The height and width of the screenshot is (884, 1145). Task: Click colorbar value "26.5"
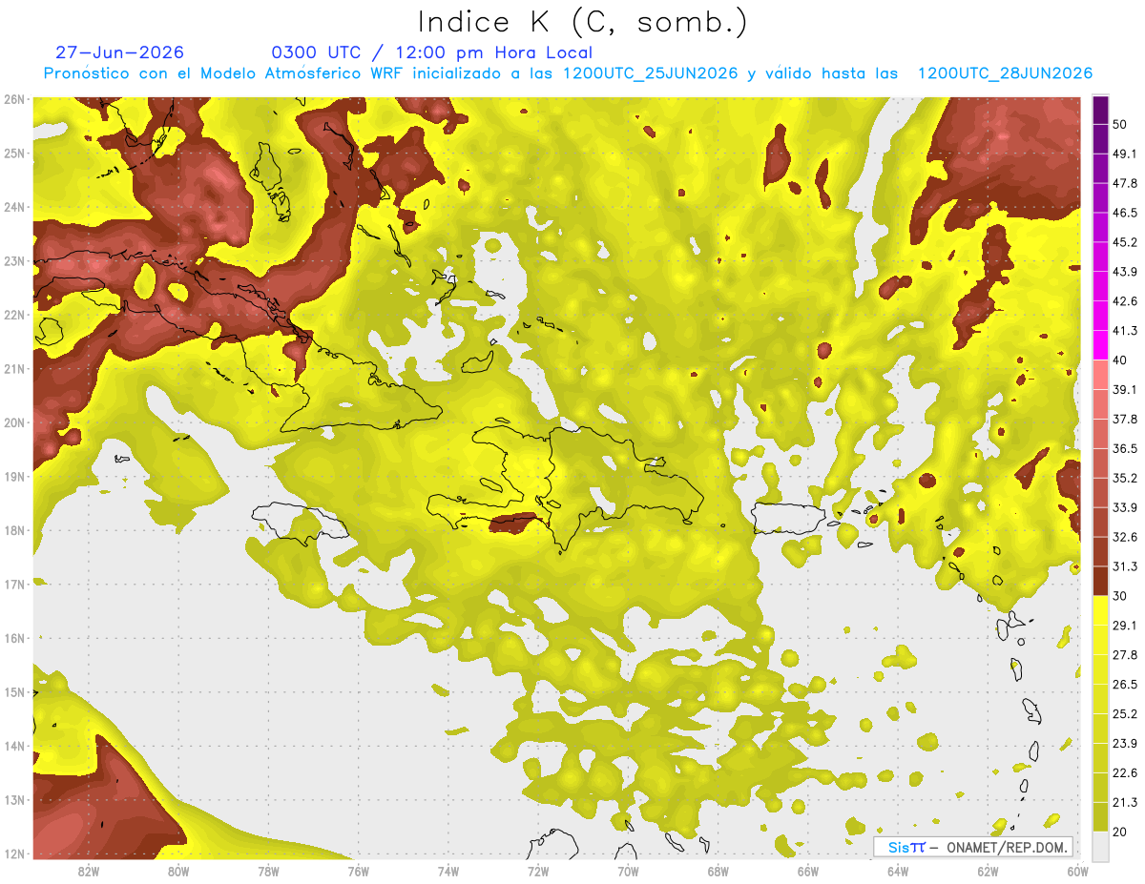pyautogui.click(x=1125, y=685)
